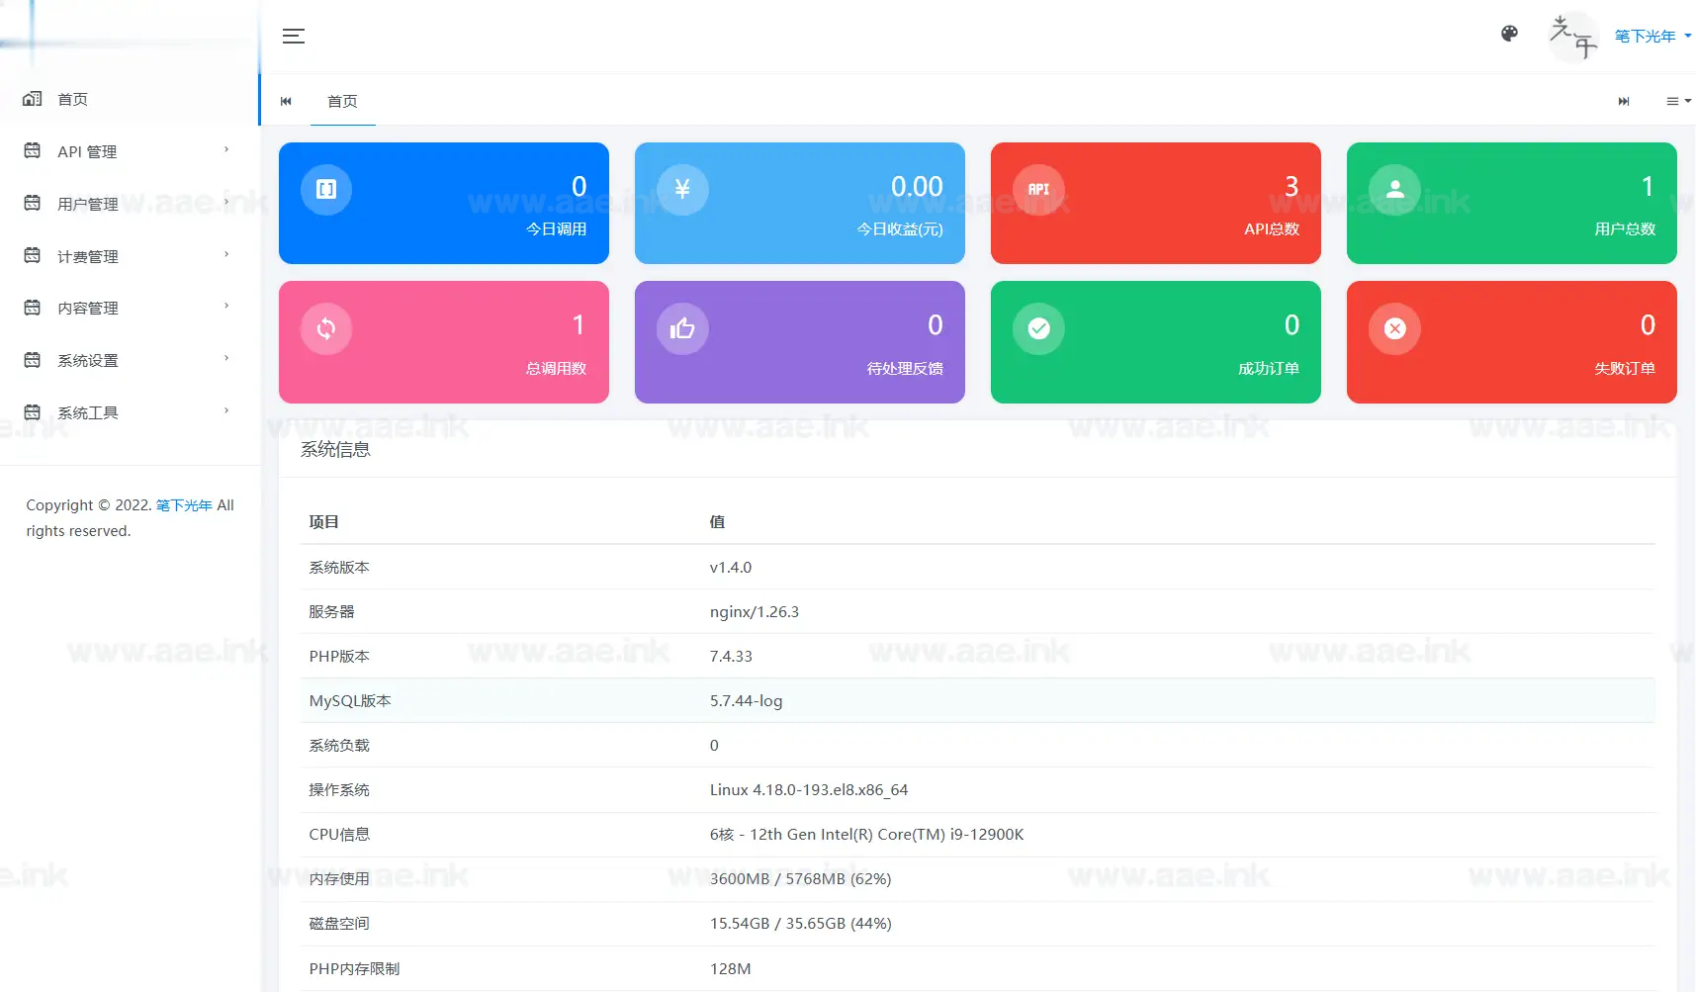The width and height of the screenshot is (1696, 992).
Task: Click the MySQL value 5.7.44-log
Action: coord(746,701)
